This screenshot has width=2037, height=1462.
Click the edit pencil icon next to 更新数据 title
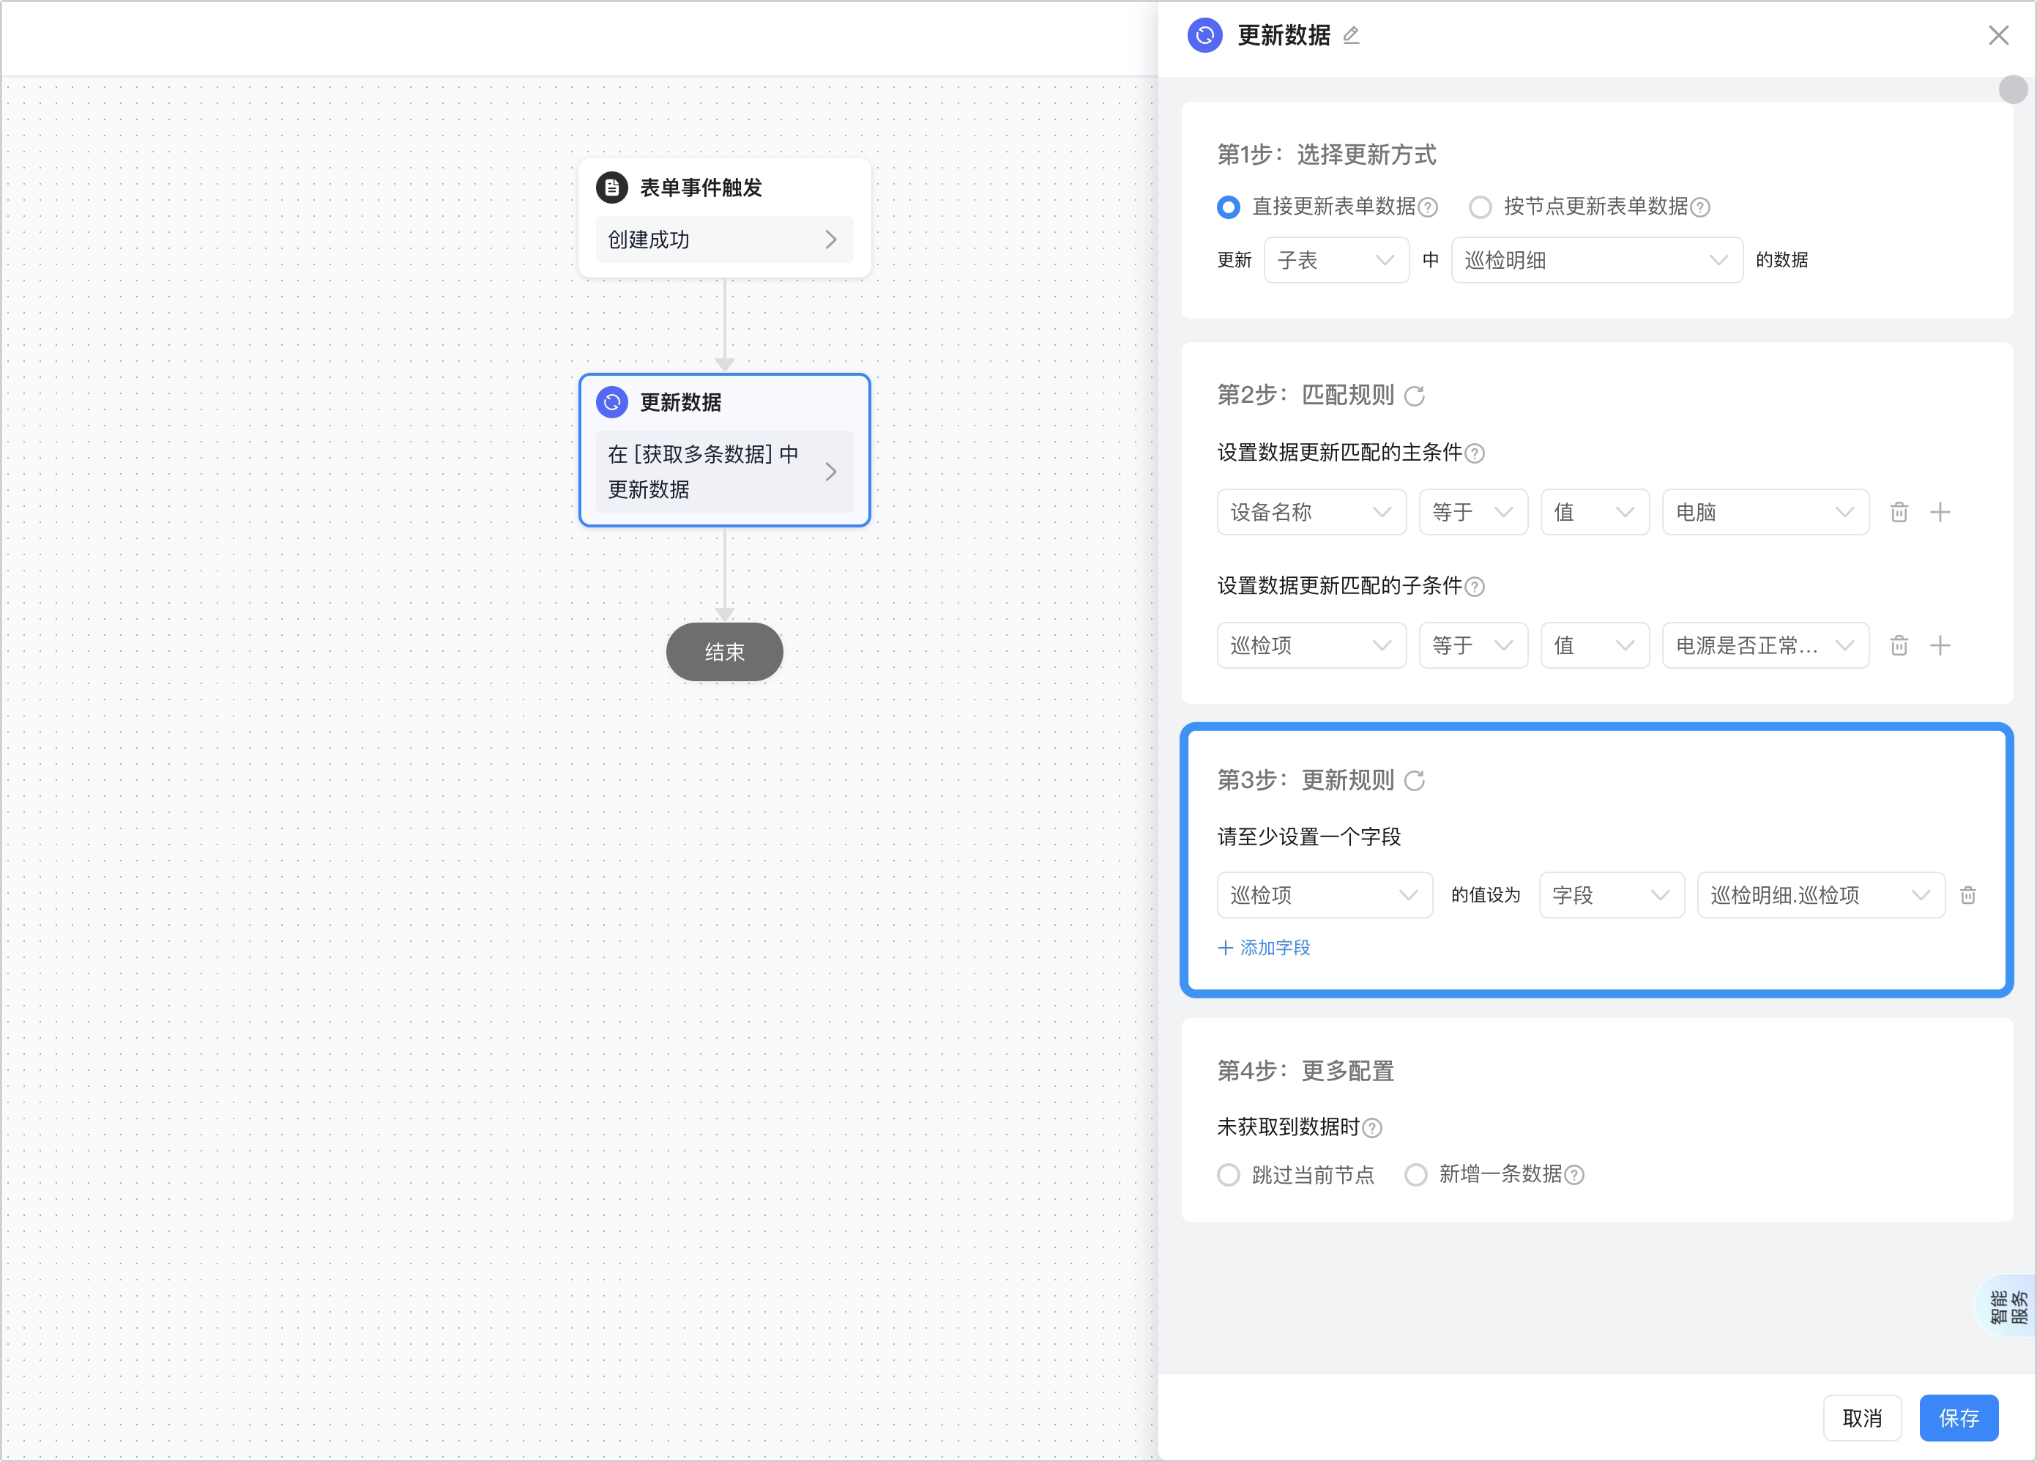coord(1351,36)
